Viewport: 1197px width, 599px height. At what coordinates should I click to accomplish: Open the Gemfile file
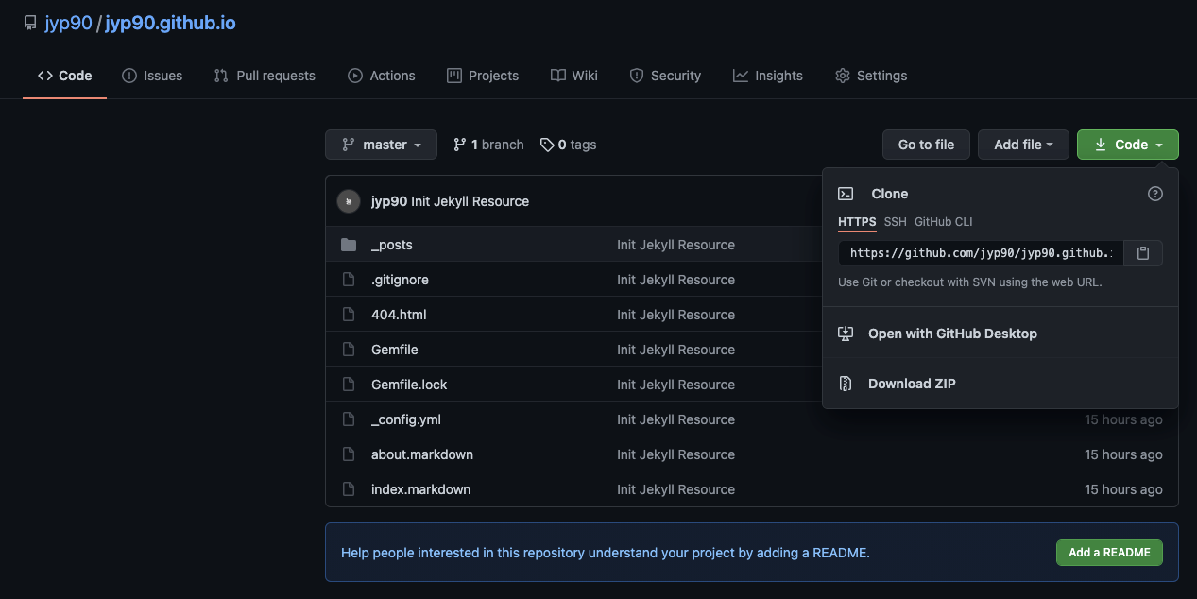395,350
